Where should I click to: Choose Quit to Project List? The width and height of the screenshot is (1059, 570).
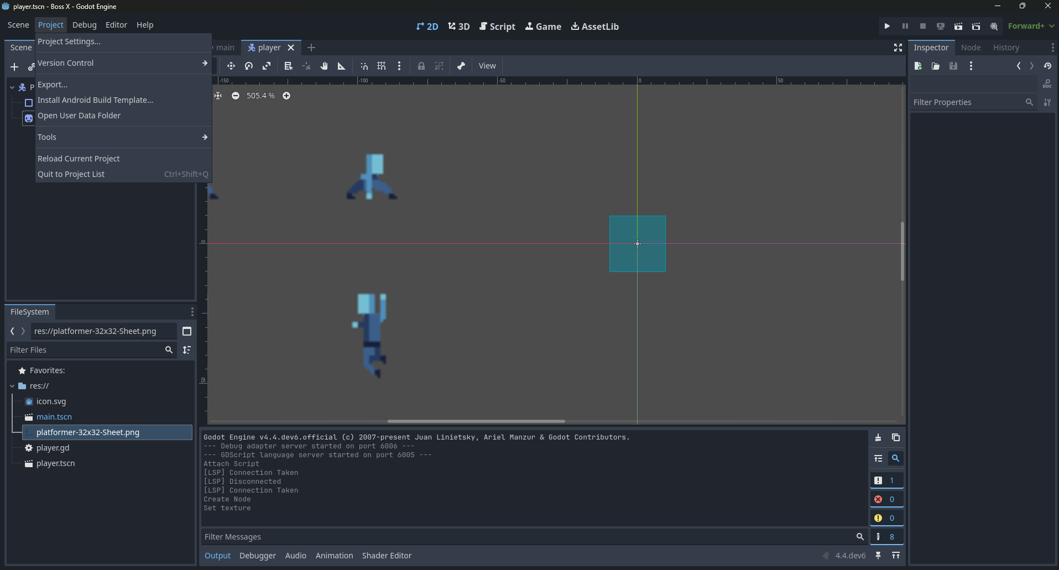click(123, 174)
